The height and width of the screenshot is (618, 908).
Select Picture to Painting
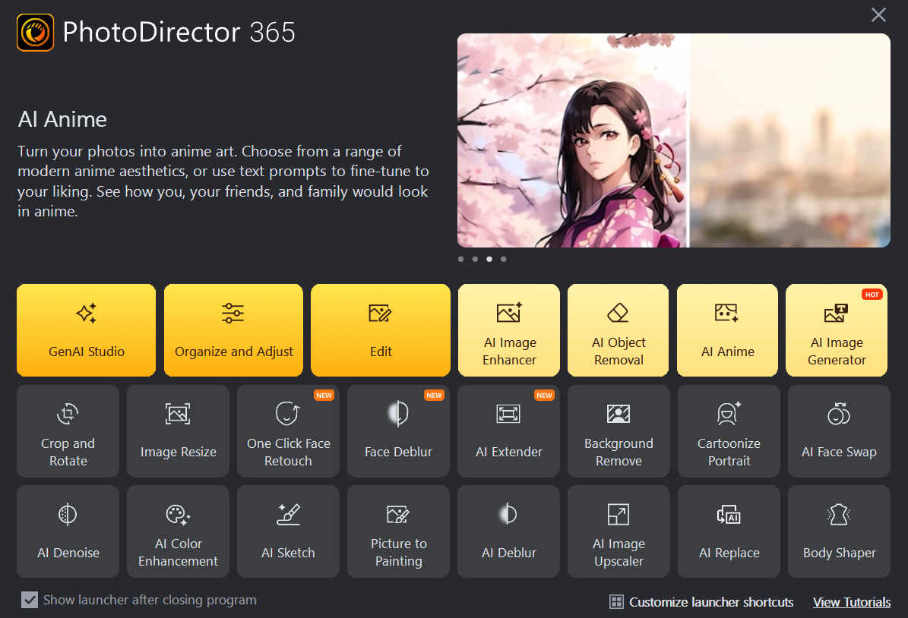[x=398, y=531]
